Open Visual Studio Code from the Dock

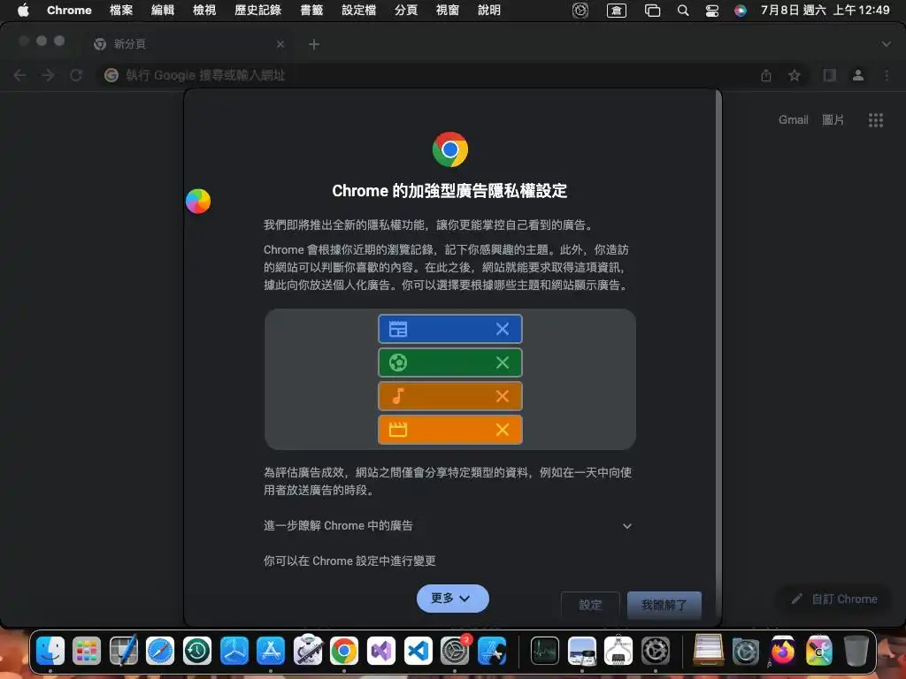[418, 651]
